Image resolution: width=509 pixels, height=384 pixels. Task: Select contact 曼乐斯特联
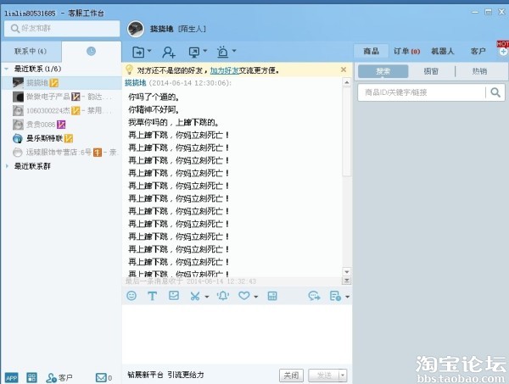pos(61,138)
